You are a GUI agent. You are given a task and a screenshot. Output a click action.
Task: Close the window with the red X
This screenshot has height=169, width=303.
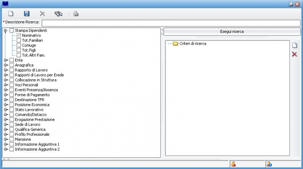(x=297, y=4)
